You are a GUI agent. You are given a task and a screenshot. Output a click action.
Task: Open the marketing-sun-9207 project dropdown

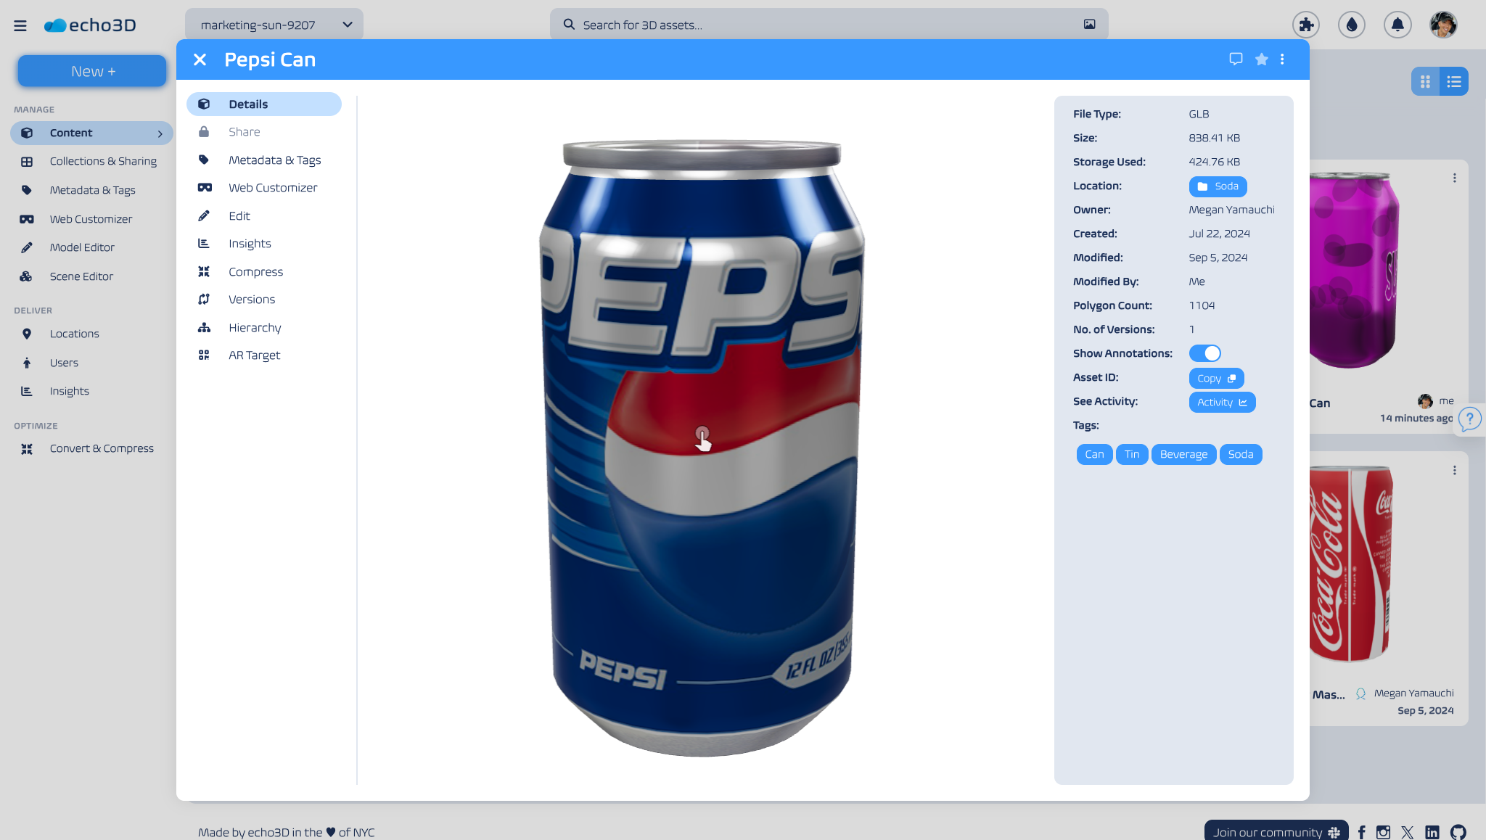coord(274,25)
